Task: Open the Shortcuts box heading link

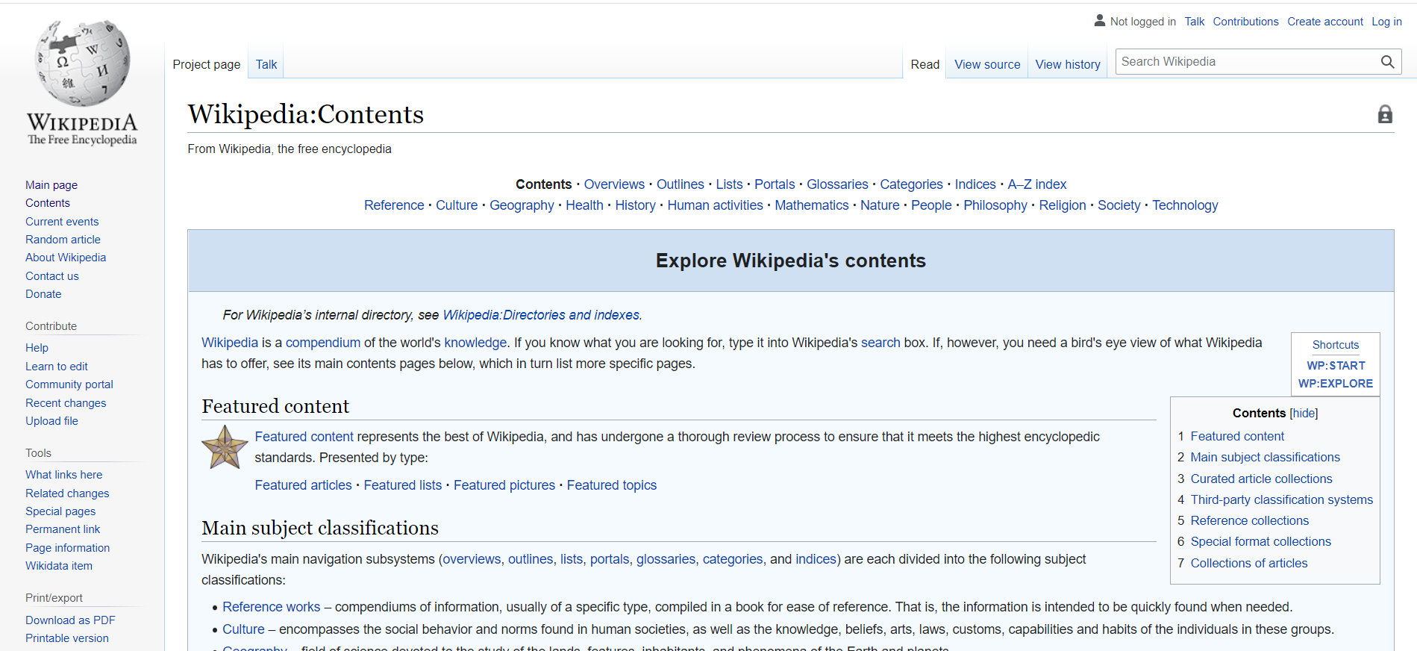Action: pyautogui.click(x=1336, y=345)
